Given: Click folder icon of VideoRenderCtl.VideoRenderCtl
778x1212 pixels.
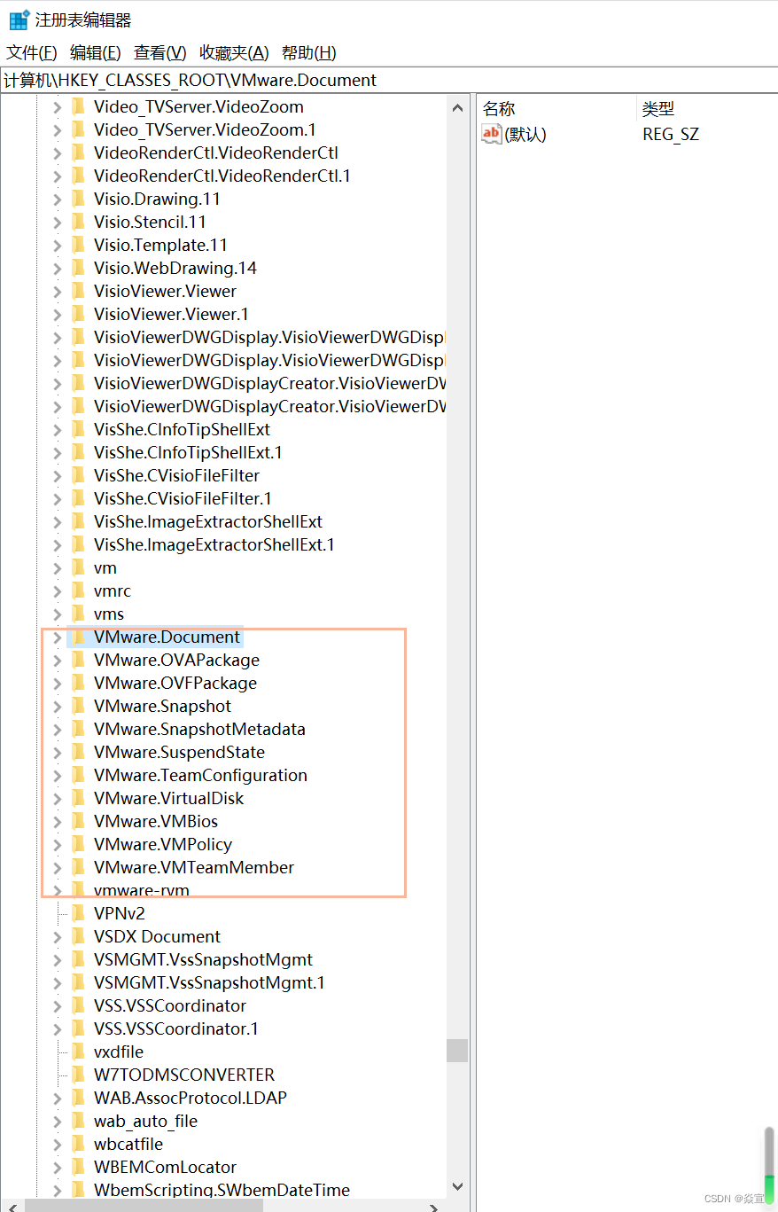Looking at the screenshot, I should coord(78,153).
